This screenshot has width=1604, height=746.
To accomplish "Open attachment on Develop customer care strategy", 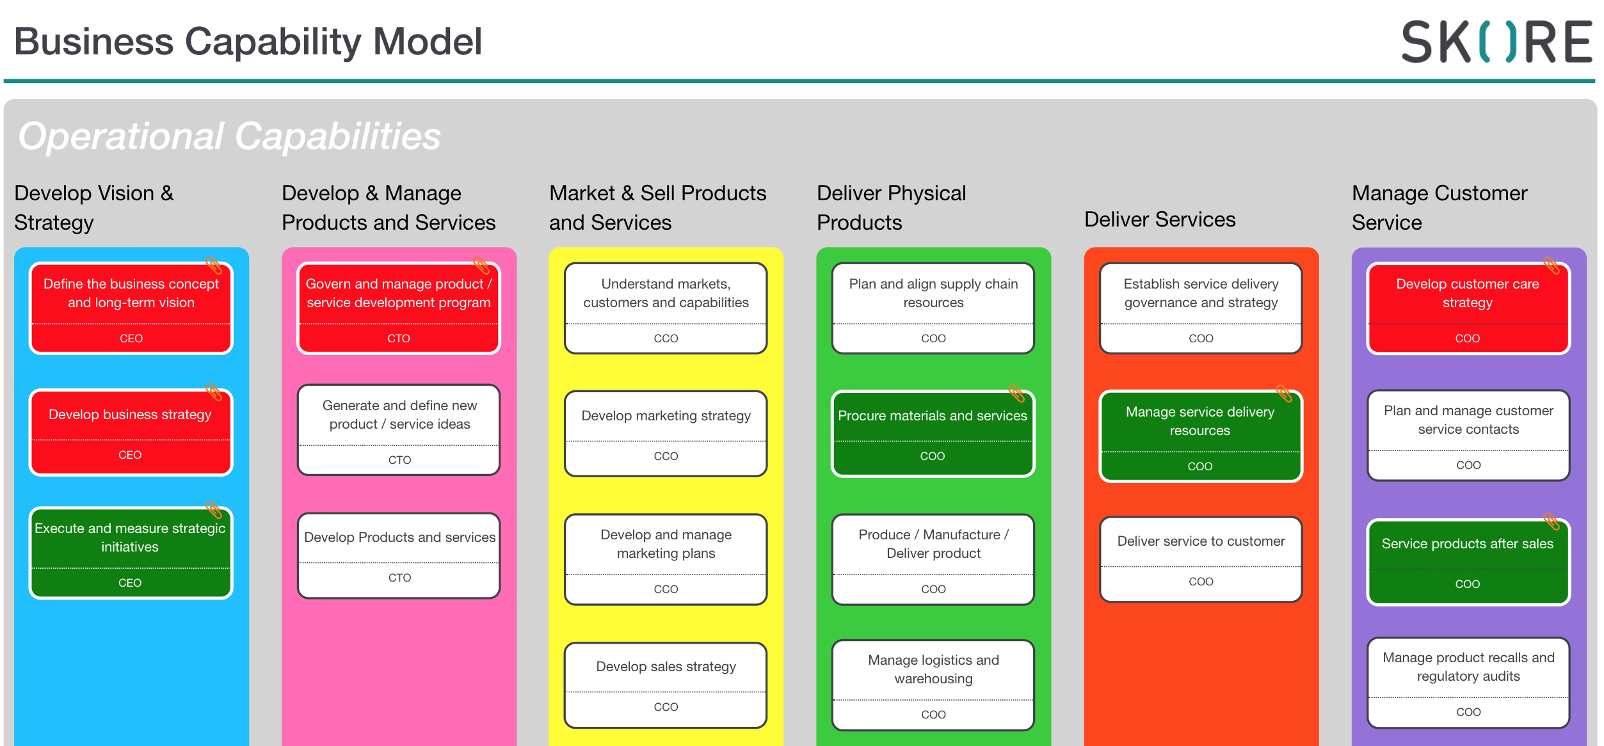I will (1552, 266).
